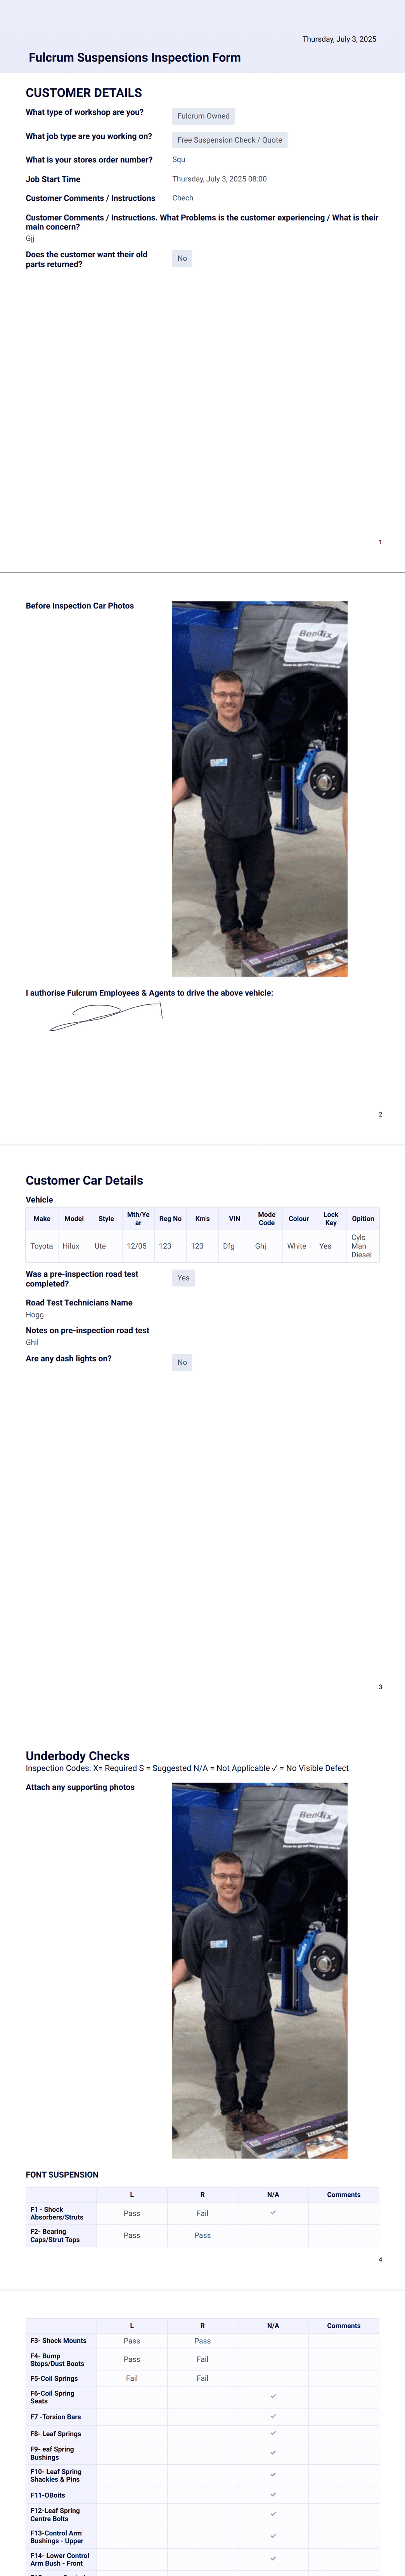
Task: Click the road test note 'Ghil'
Action: pos(32,1342)
